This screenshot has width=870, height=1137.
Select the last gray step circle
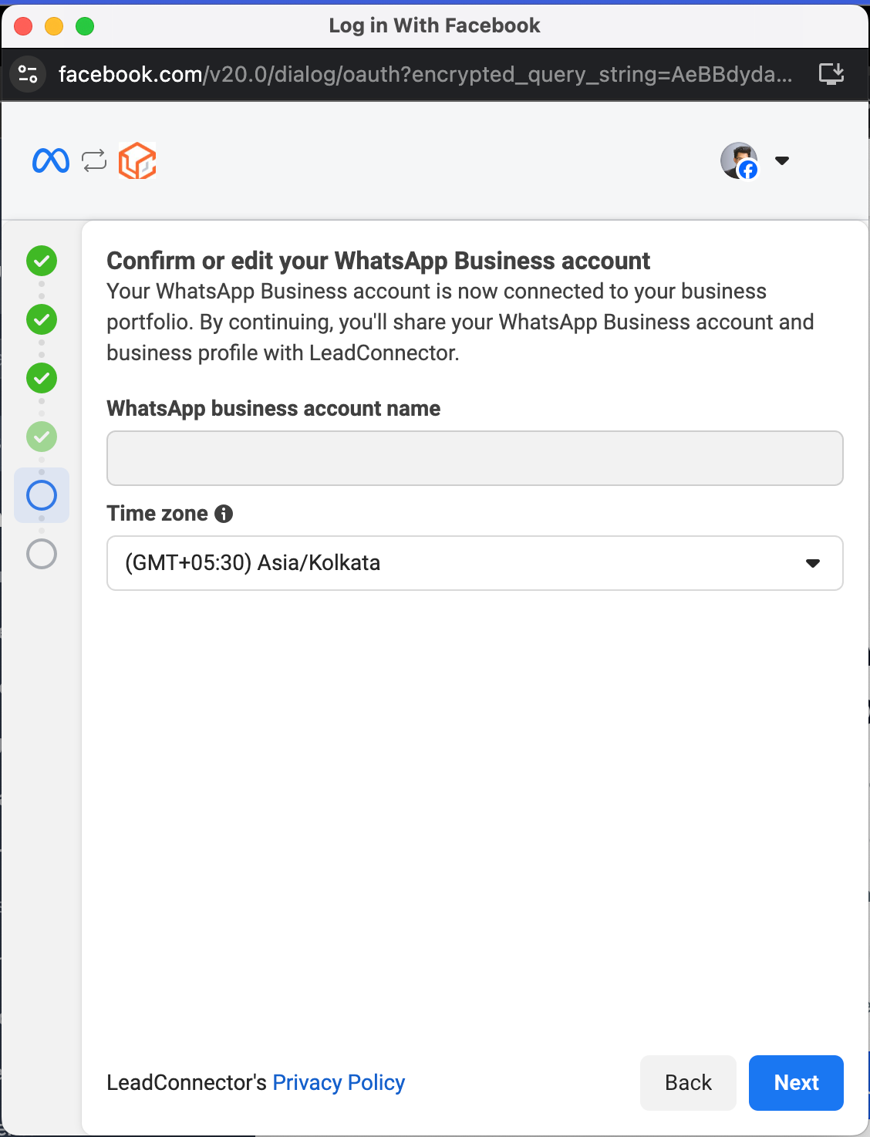[42, 554]
